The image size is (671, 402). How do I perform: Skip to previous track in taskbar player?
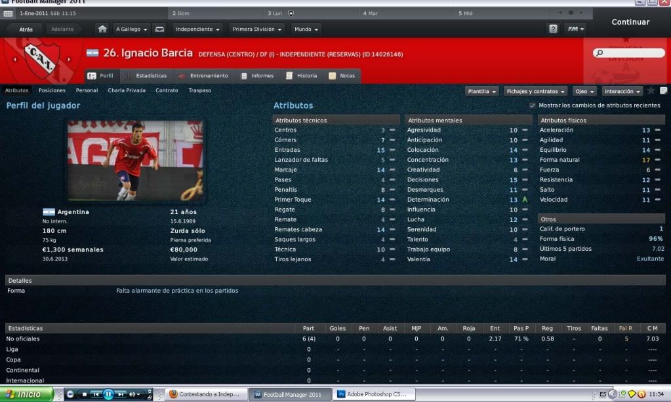point(96,394)
